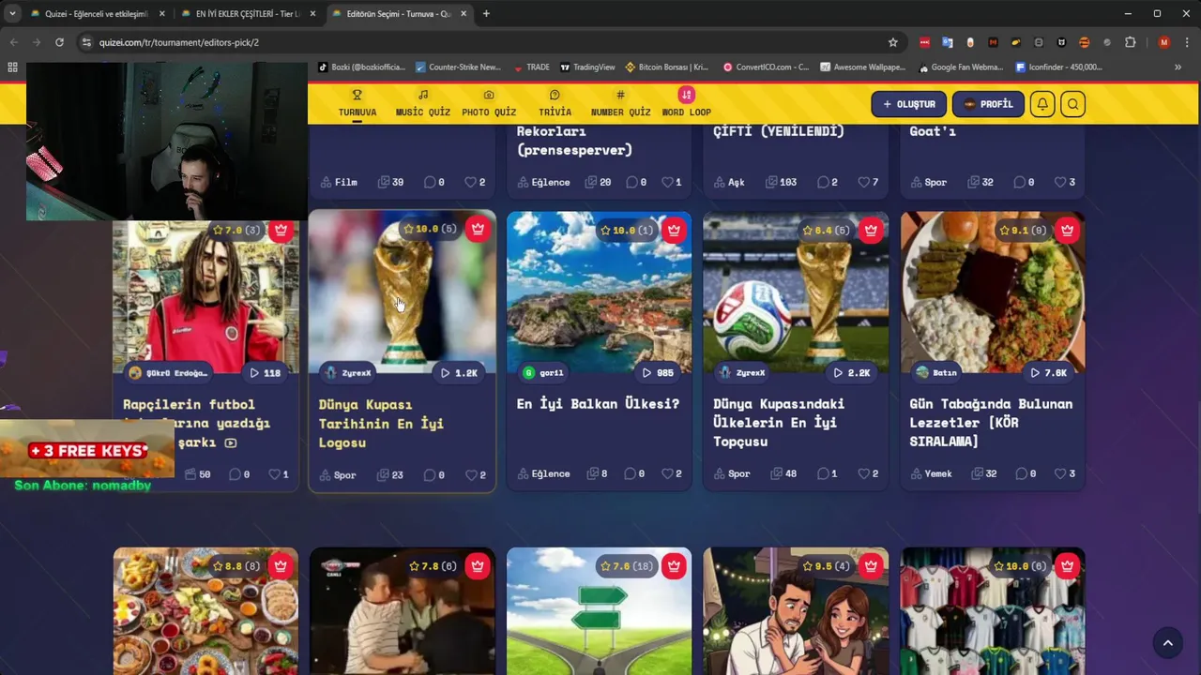Open the Photo Quiz section

point(489,103)
